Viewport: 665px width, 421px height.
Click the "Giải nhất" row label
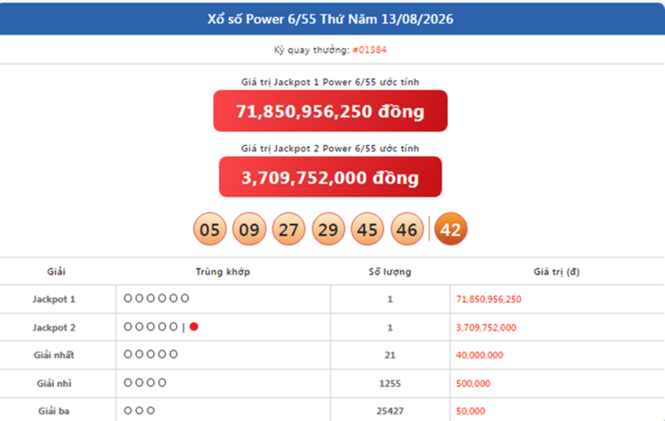point(54,355)
